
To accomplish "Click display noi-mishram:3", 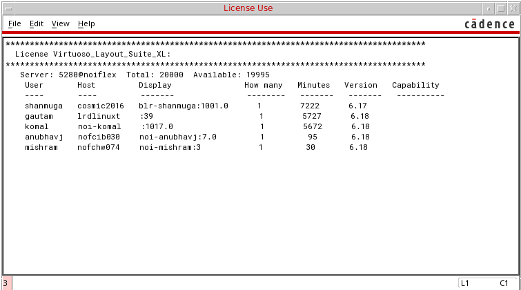I will tap(170, 147).
